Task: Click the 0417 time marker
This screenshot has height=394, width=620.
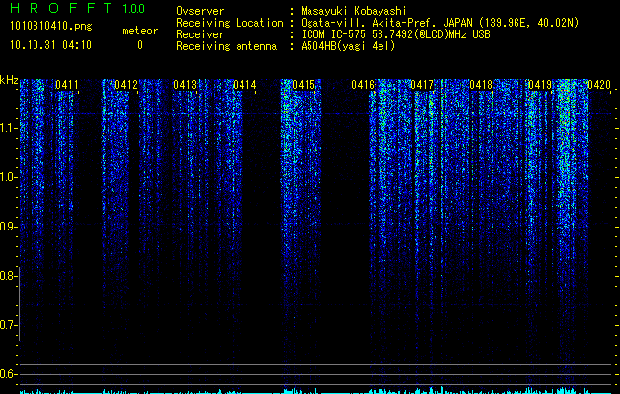Action: pyautogui.click(x=422, y=85)
